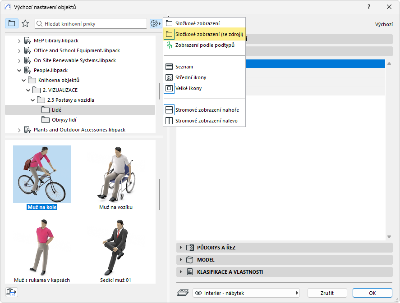Collapse the People.libpack node
Viewport: 400px width, 303px height.
pyautogui.click(x=19, y=70)
